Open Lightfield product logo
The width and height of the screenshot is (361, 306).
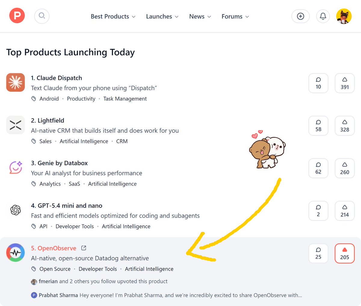16,125
